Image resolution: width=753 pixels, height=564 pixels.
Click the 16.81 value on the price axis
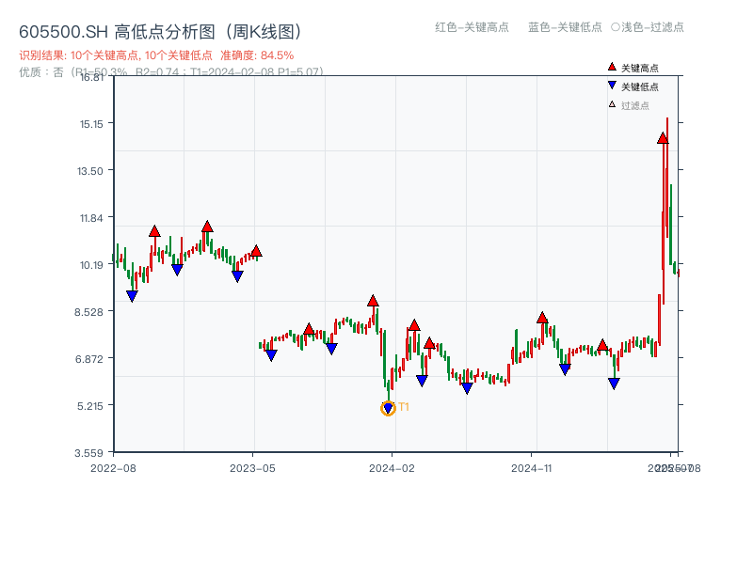click(92, 77)
